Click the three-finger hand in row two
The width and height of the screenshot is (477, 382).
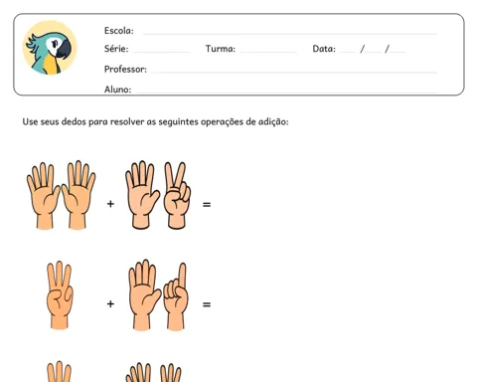coord(60,295)
